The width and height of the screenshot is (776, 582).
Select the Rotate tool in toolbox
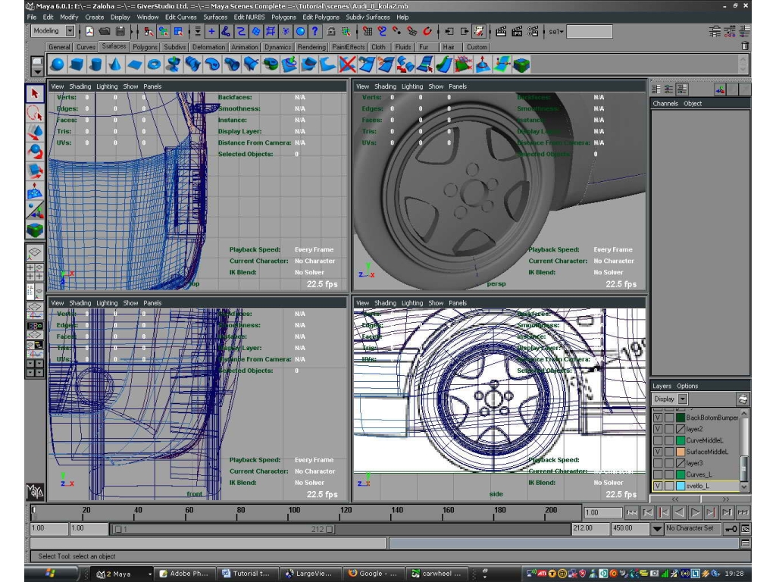pyautogui.click(x=35, y=152)
